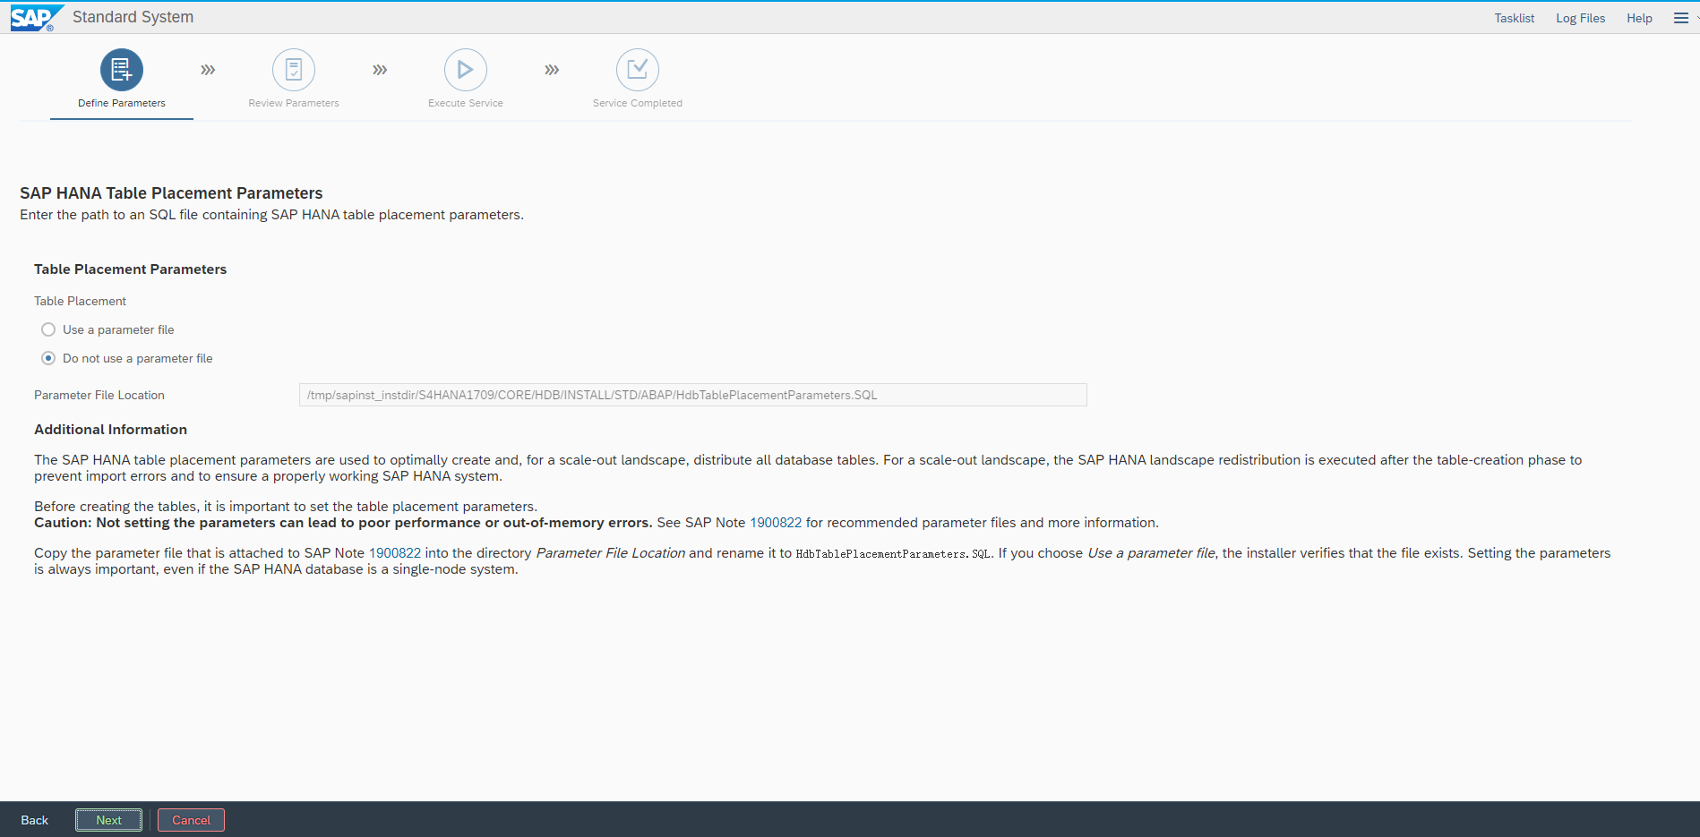The height and width of the screenshot is (837, 1700).
Task: Select Do not use a parameter file
Action: [x=48, y=358]
